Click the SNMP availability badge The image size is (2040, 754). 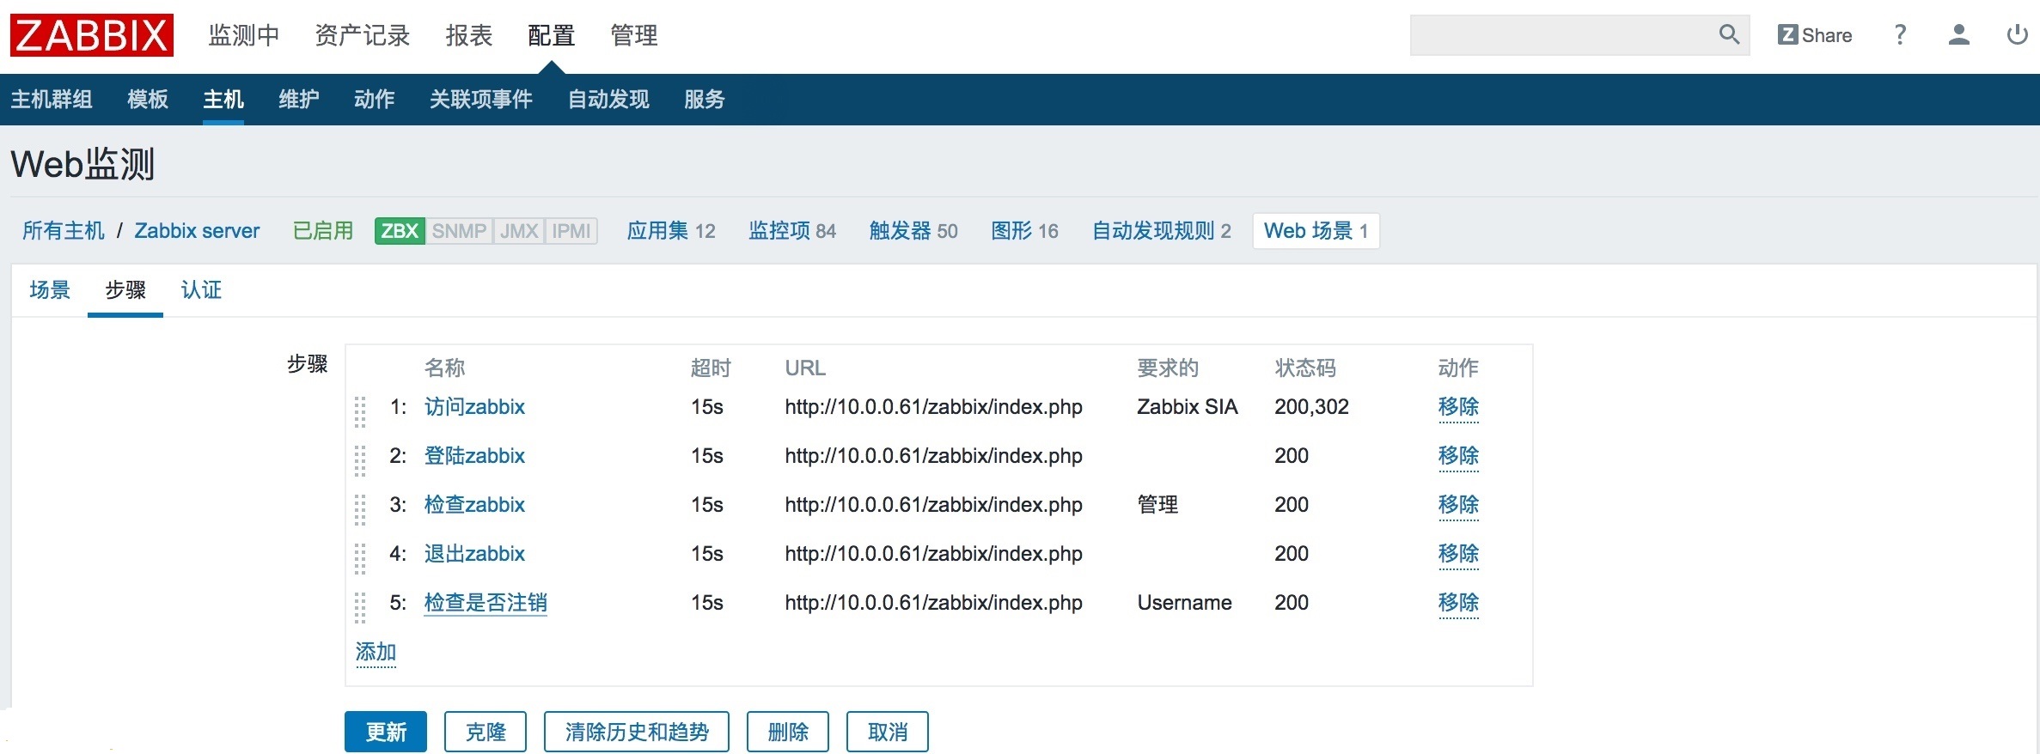click(459, 231)
